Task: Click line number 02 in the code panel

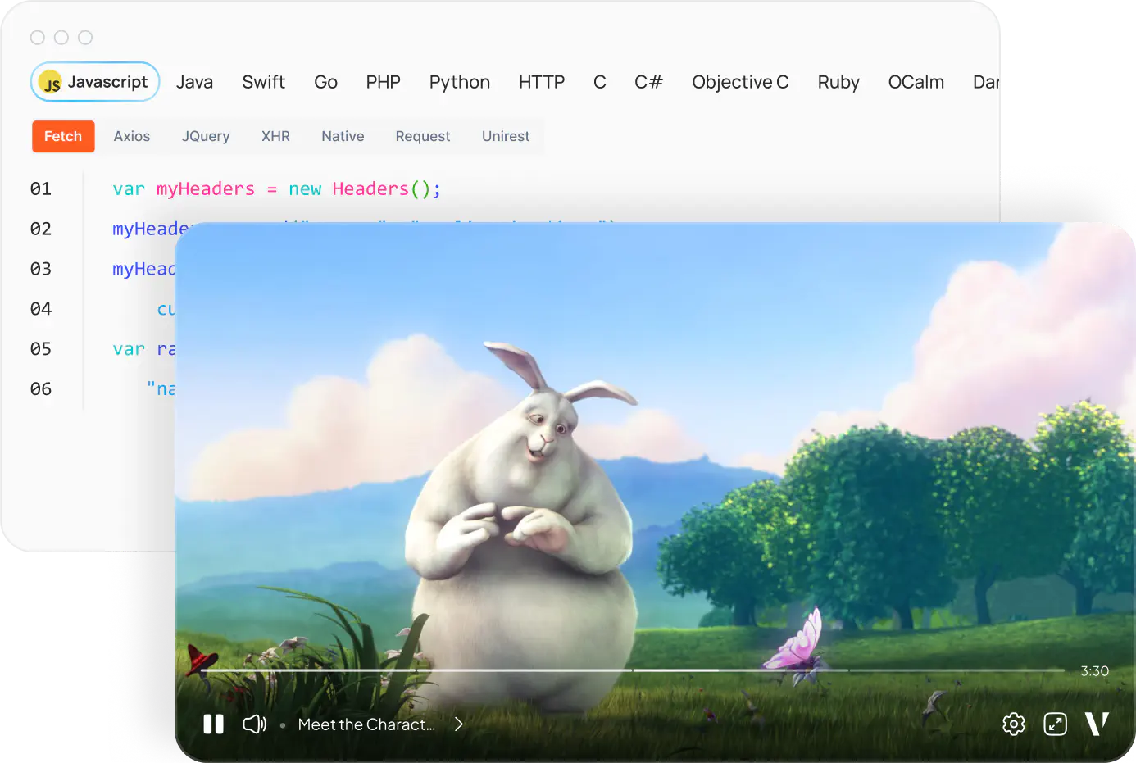Action: coord(41,229)
